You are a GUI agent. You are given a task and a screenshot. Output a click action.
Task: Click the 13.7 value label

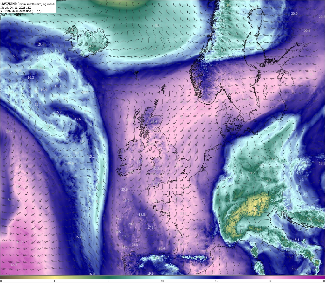tap(38, 105)
